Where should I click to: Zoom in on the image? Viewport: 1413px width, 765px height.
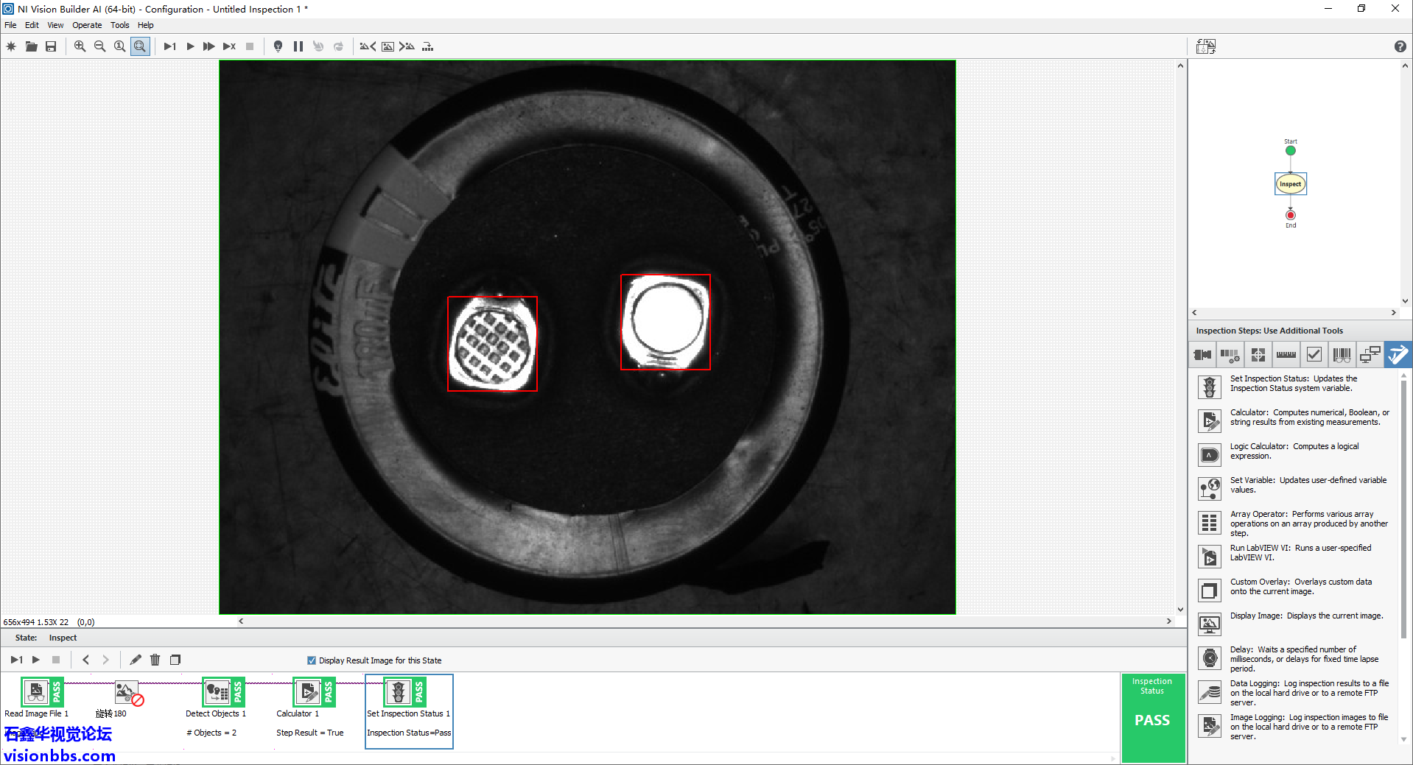[80, 46]
